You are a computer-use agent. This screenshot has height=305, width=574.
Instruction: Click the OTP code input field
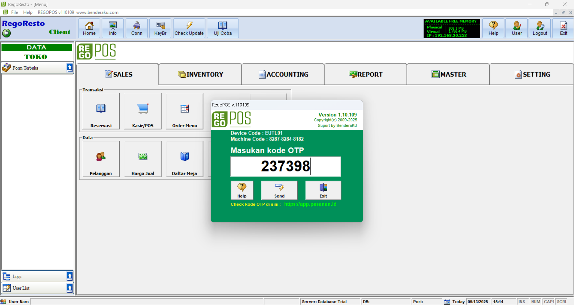[285, 167]
